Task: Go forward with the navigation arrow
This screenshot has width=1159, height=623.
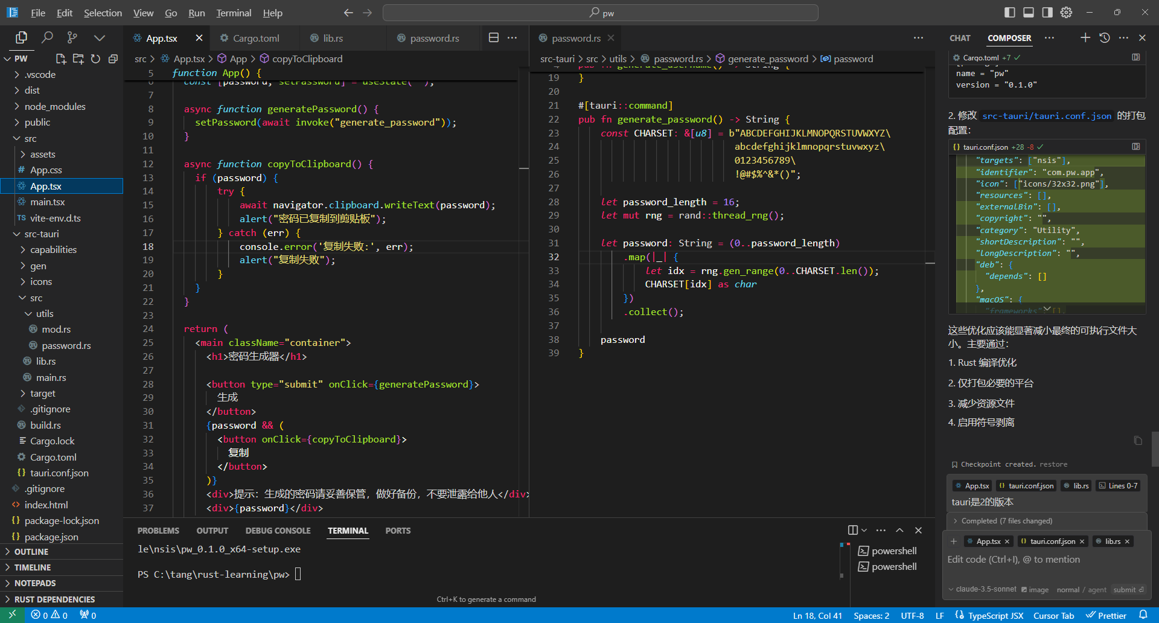Action: pos(368,13)
